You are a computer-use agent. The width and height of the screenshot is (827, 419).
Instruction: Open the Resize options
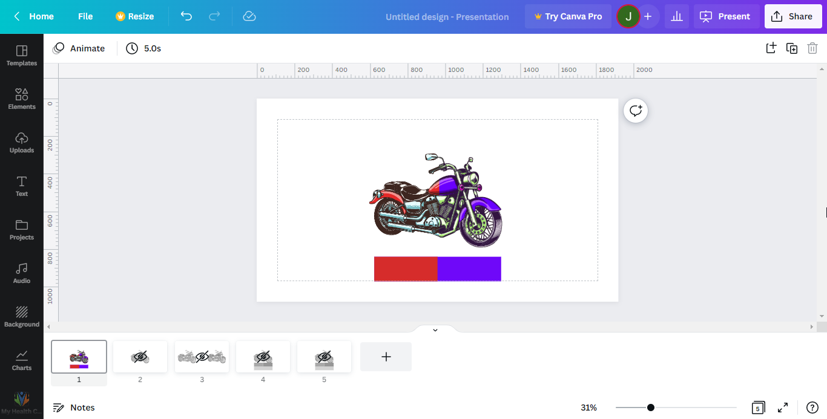tap(135, 16)
